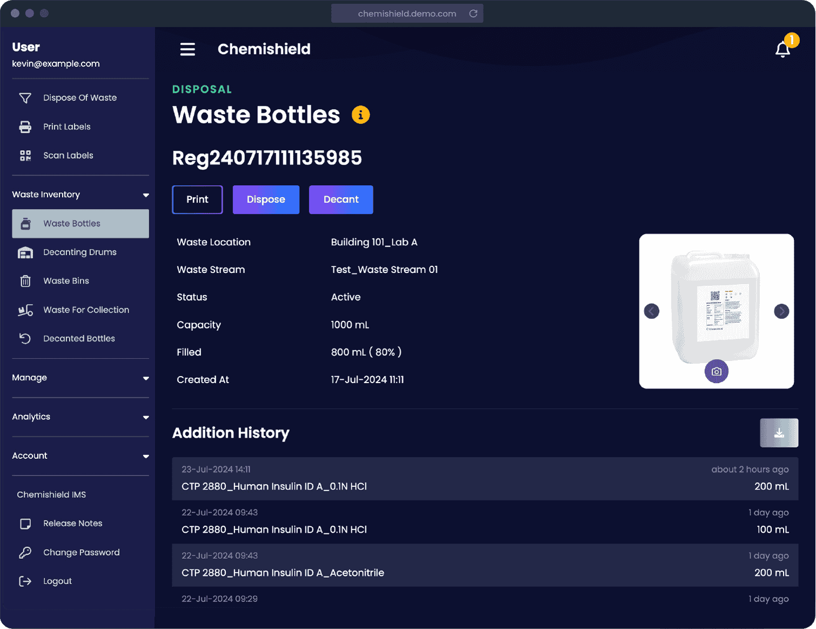Click the Decanting Drums icon
Viewport: 816px width, 629px height.
pyautogui.click(x=25, y=252)
